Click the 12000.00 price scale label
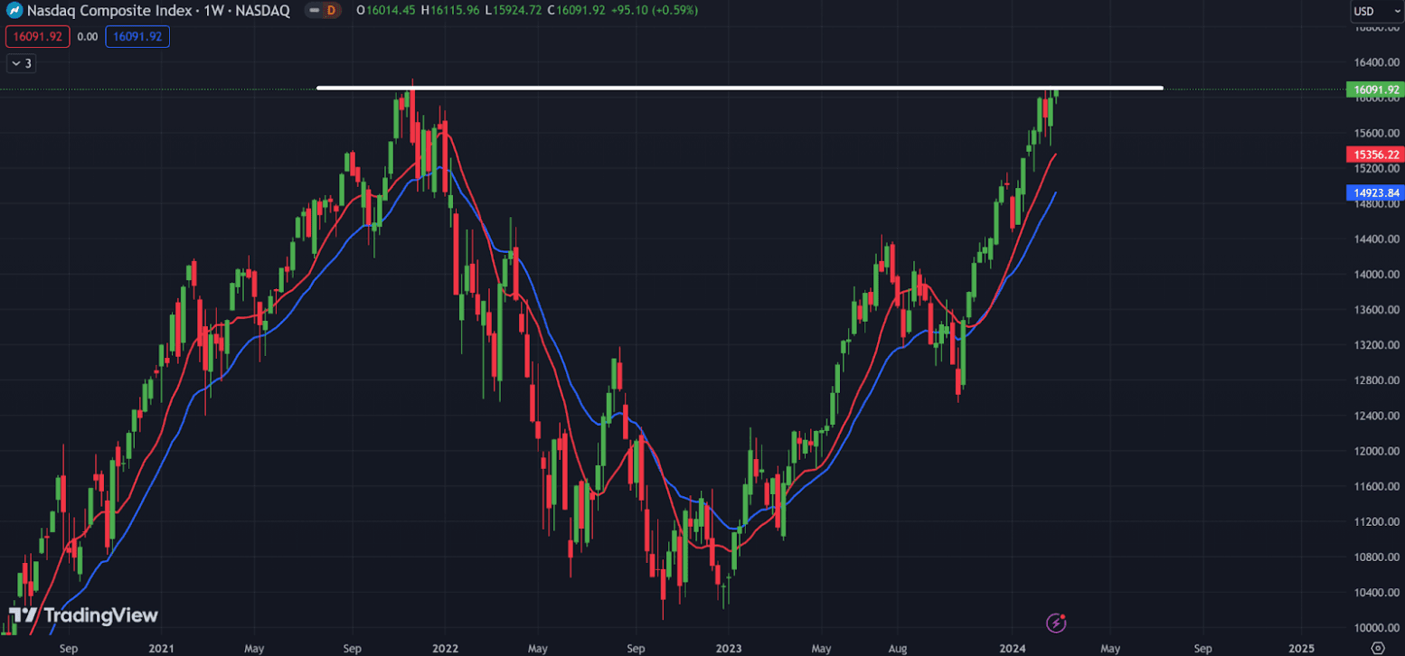This screenshot has height=656, width=1405. click(x=1374, y=451)
